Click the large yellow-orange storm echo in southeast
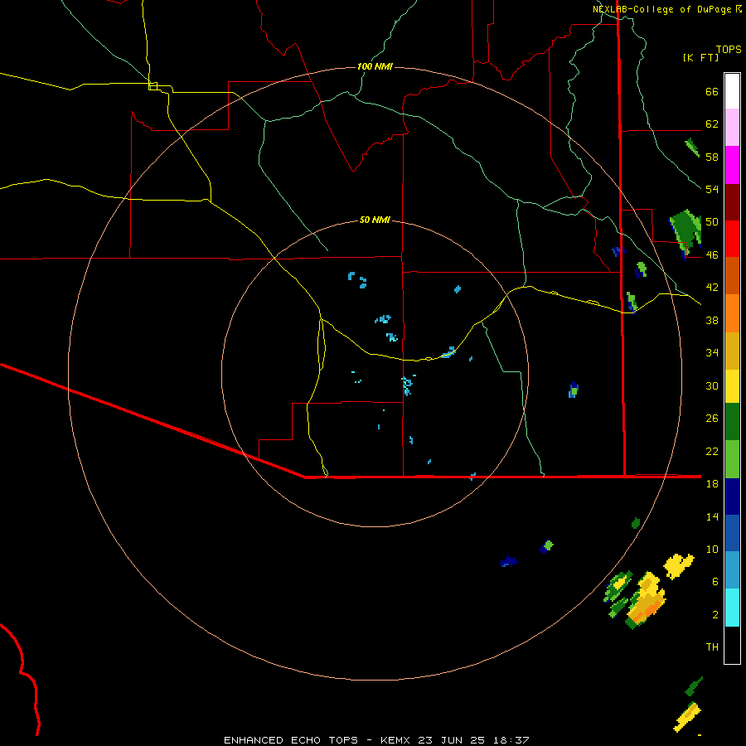 [x=646, y=600]
